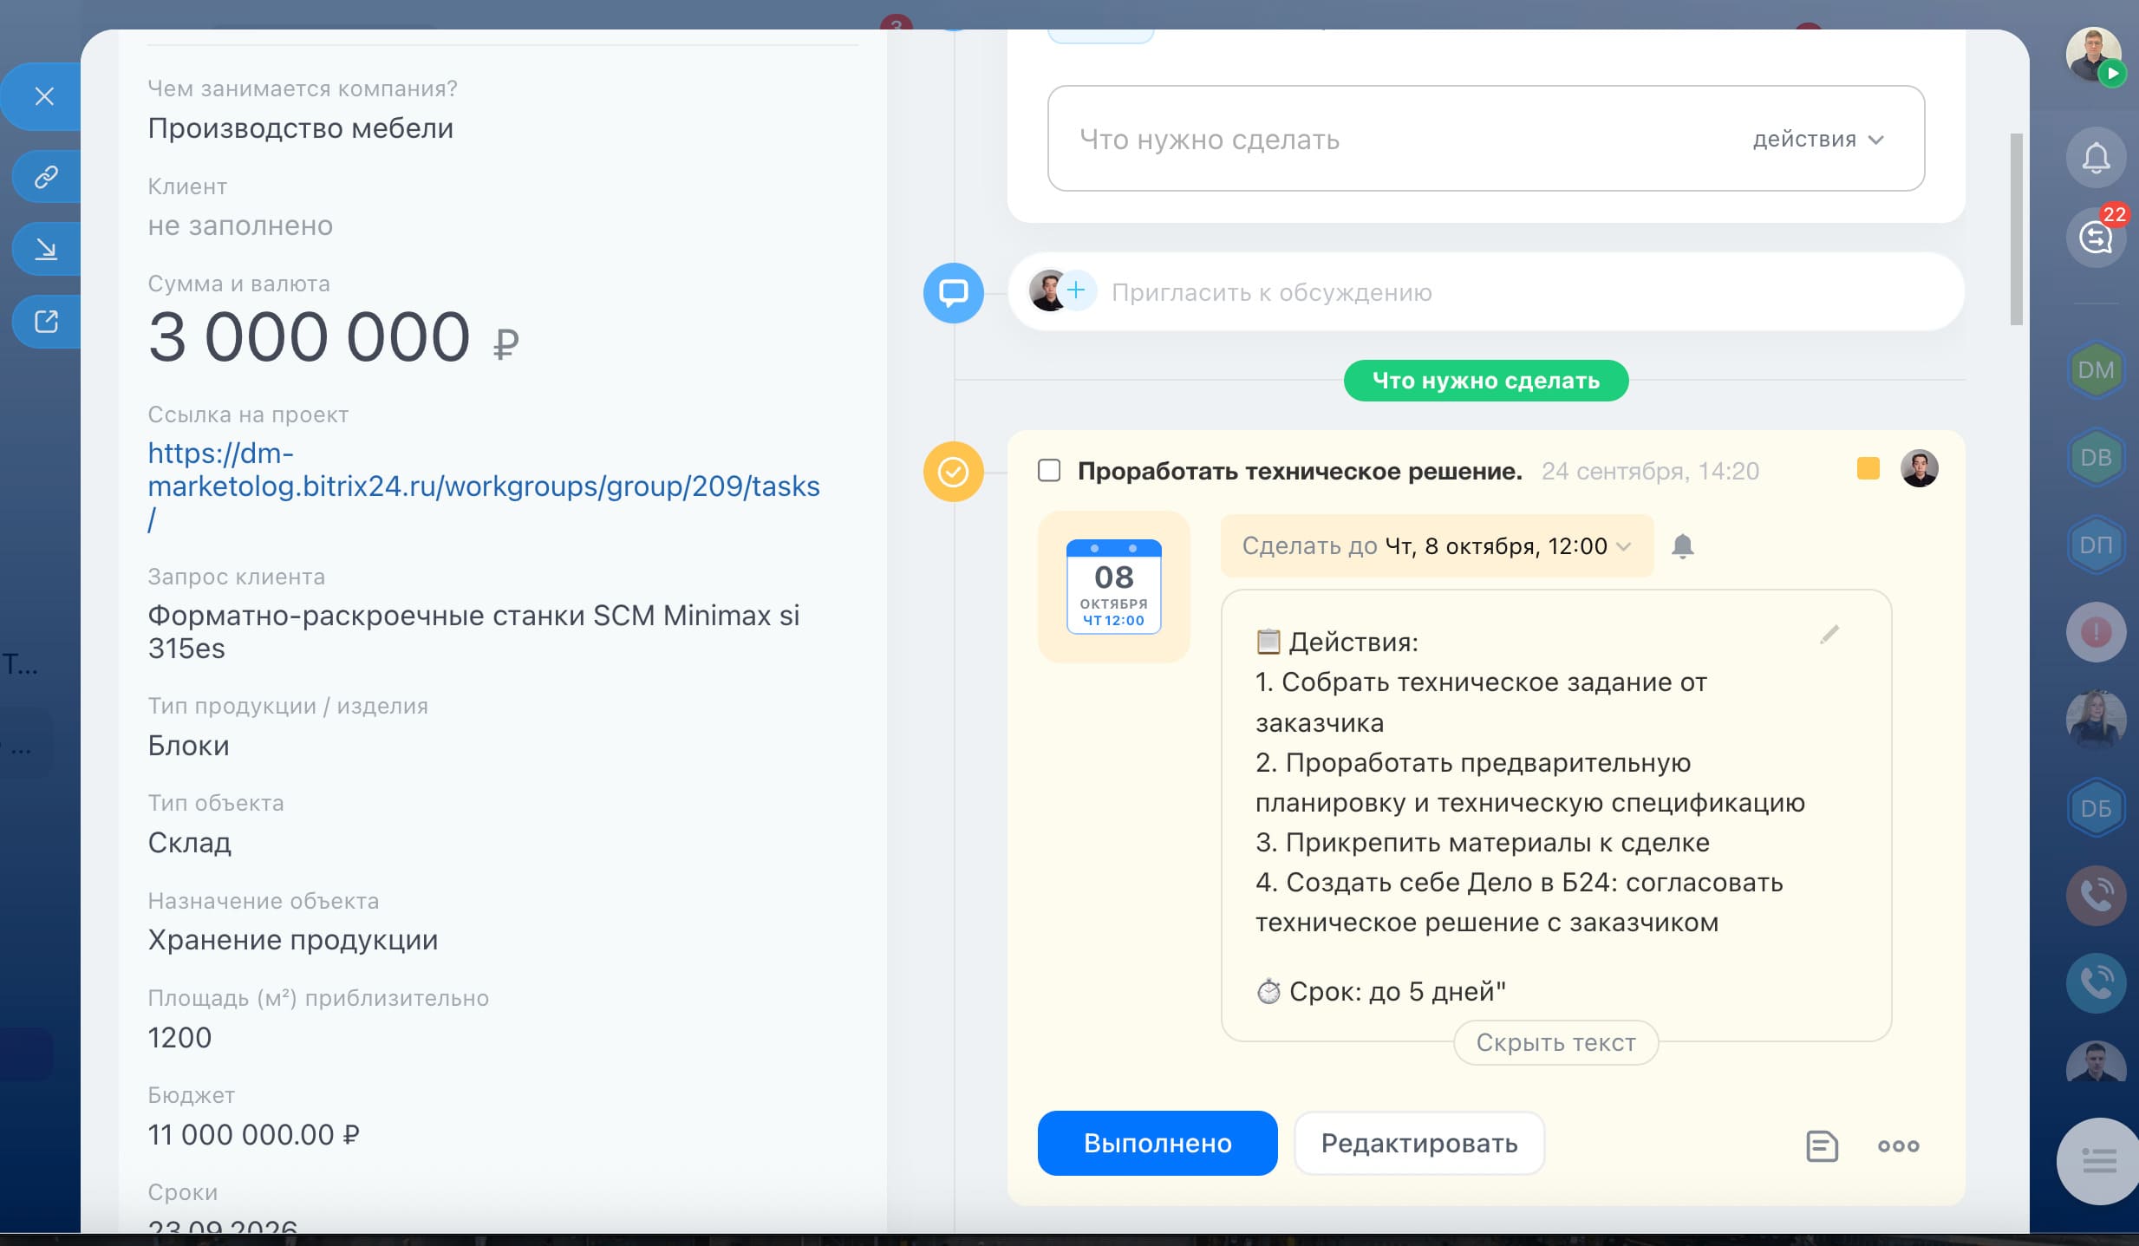
Task: Click the yellow task color marker
Action: (1868, 469)
